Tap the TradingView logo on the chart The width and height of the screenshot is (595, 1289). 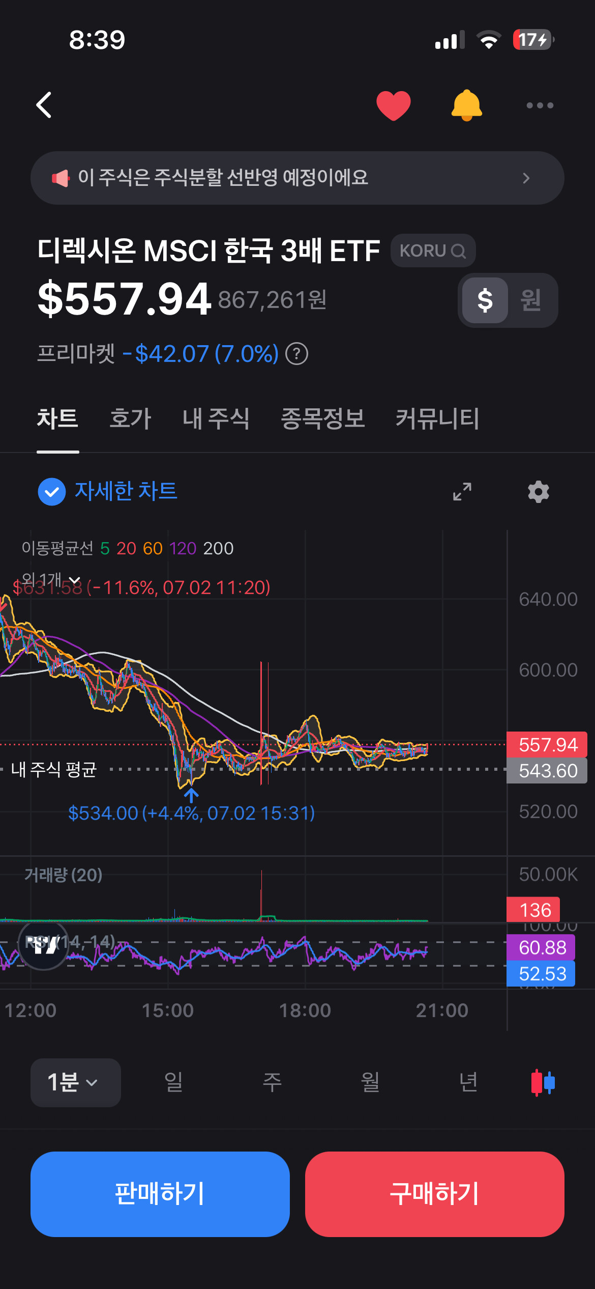pos(44,945)
